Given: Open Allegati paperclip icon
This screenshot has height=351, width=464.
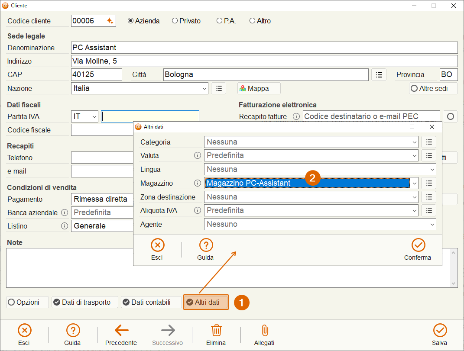Looking at the screenshot, I should click(x=265, y=330).
